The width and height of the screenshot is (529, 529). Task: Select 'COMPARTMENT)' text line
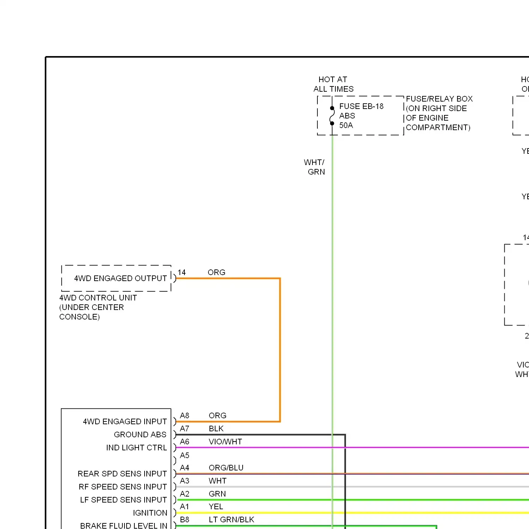pos(438,127)
